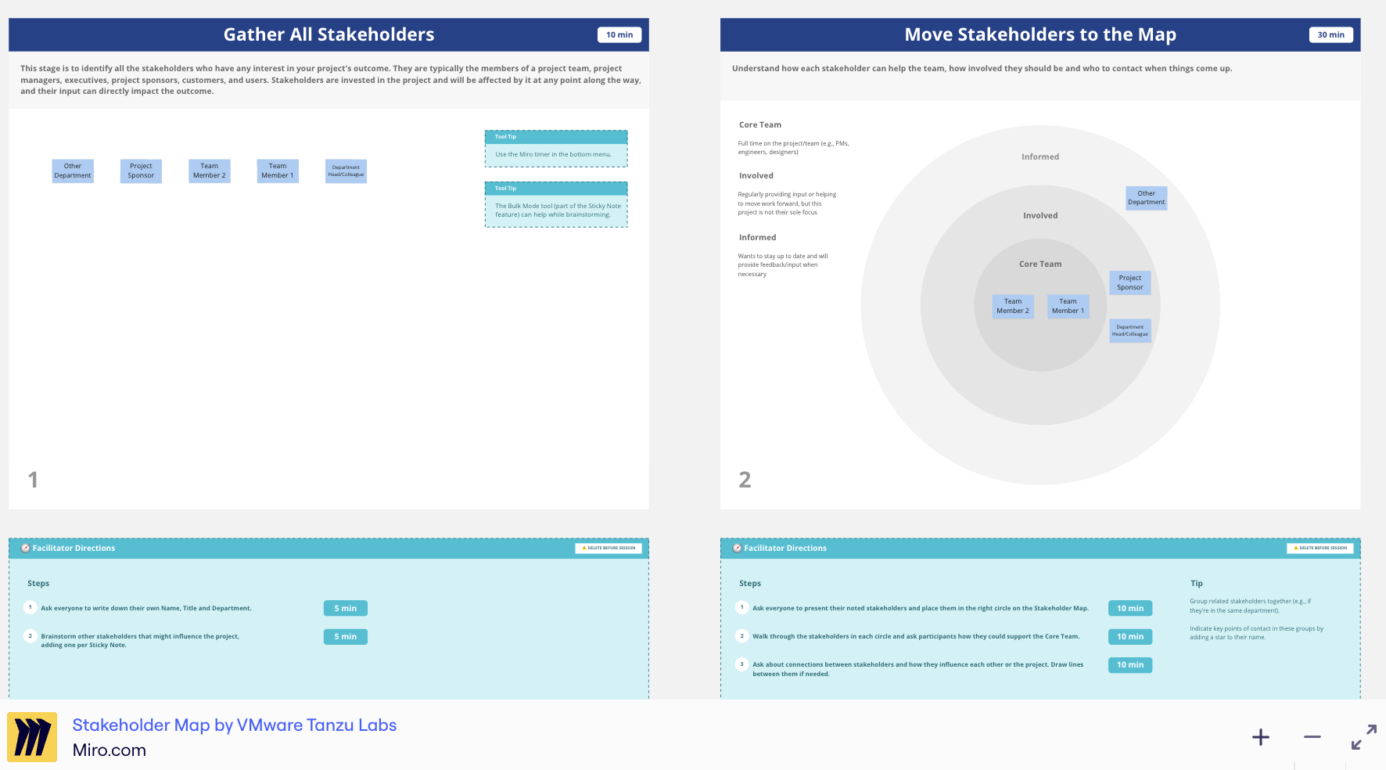Click the Facilitator Directions compass icon on frame 1
The width and height of the screenshot is (1386, 770).
(x=24, y=548)
